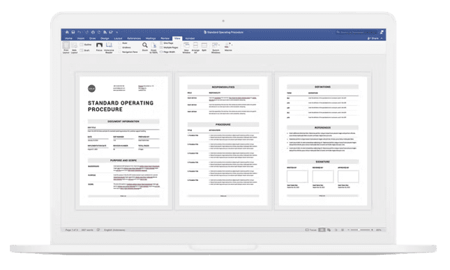Open the Mailings ribbon tab
This screenshot has width=450, height=270.
[x=151, y=38]
